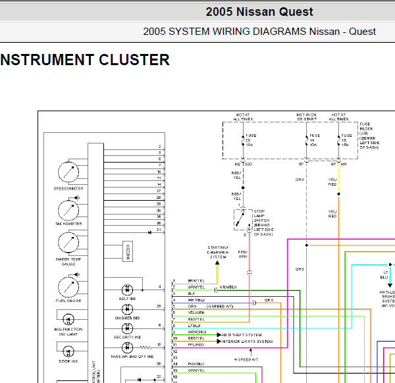Click the '4 SPEED A/T' note with the up arrow

(x=246, y=359)
